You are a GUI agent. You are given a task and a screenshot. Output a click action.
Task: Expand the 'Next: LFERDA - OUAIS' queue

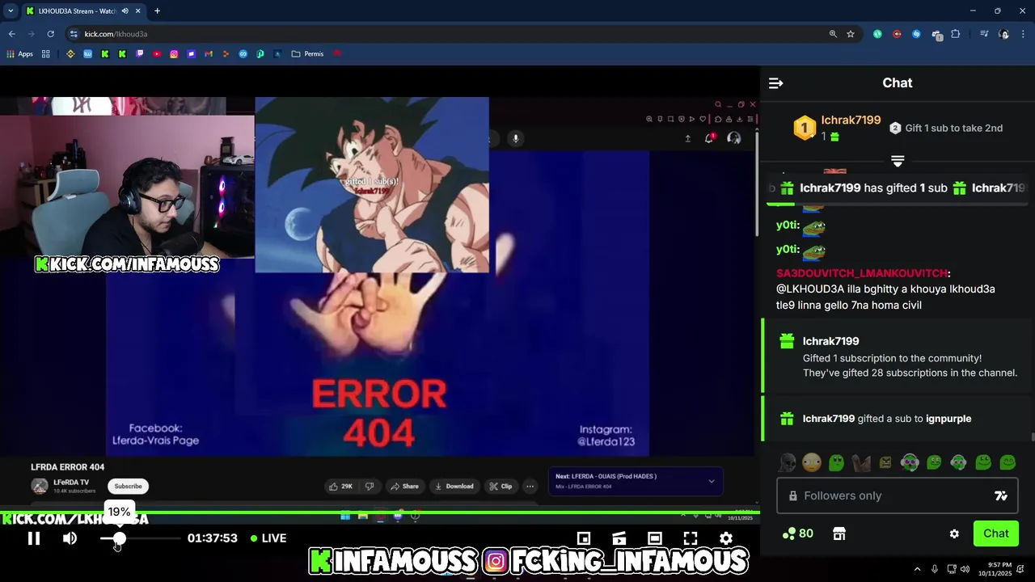pyautogui.click(x=712, y=481)
